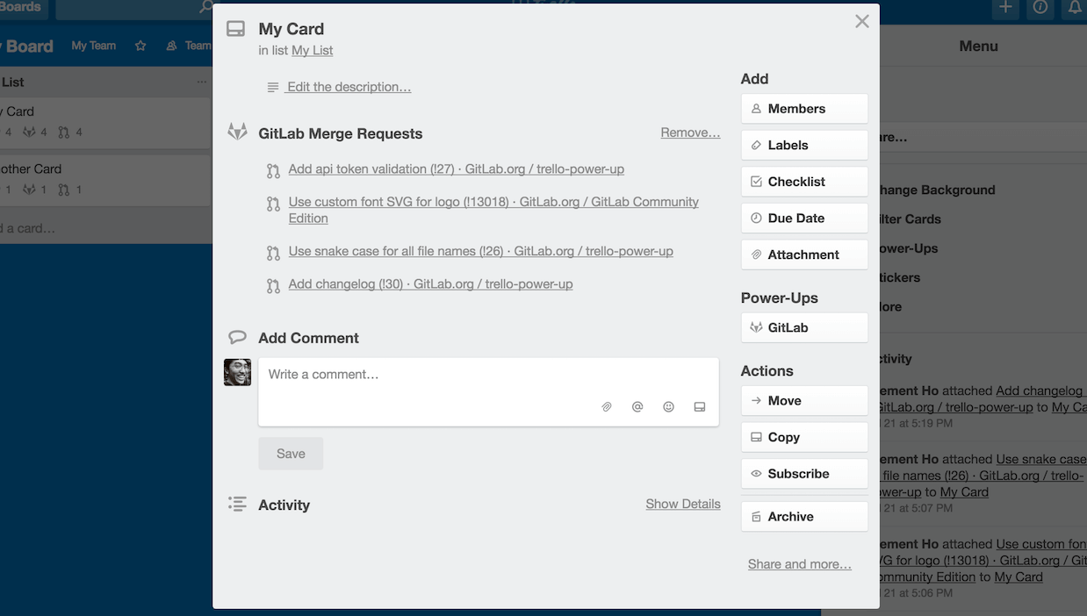Screen dimensions: 1087x616
Task: Open the My List actions ellipsis menu
Action: (x=202, y=82)
